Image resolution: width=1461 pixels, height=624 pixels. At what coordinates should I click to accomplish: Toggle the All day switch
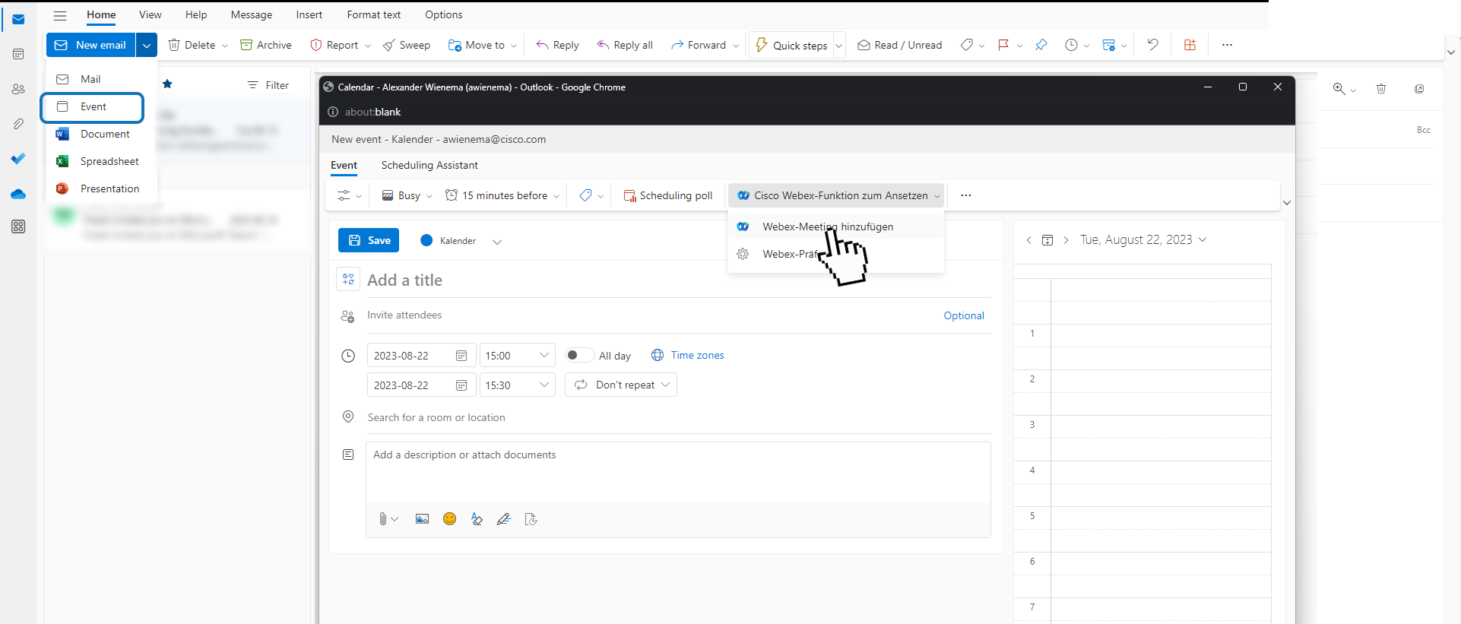[x=580, y=355]
